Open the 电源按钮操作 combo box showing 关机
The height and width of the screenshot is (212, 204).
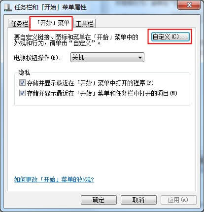107,57
